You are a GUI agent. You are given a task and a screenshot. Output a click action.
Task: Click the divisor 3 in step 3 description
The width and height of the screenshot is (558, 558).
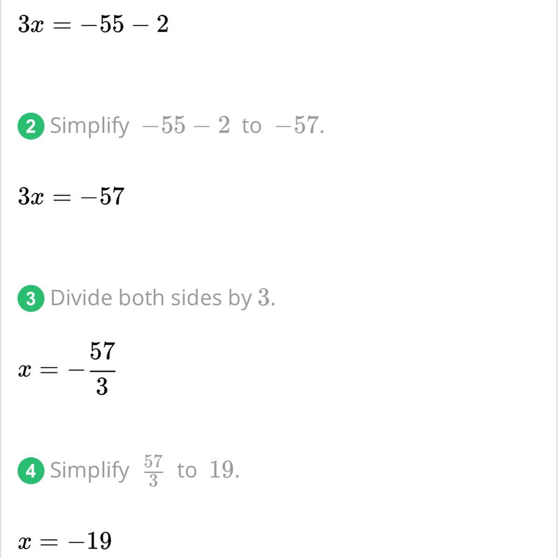[x=264, y=298]
